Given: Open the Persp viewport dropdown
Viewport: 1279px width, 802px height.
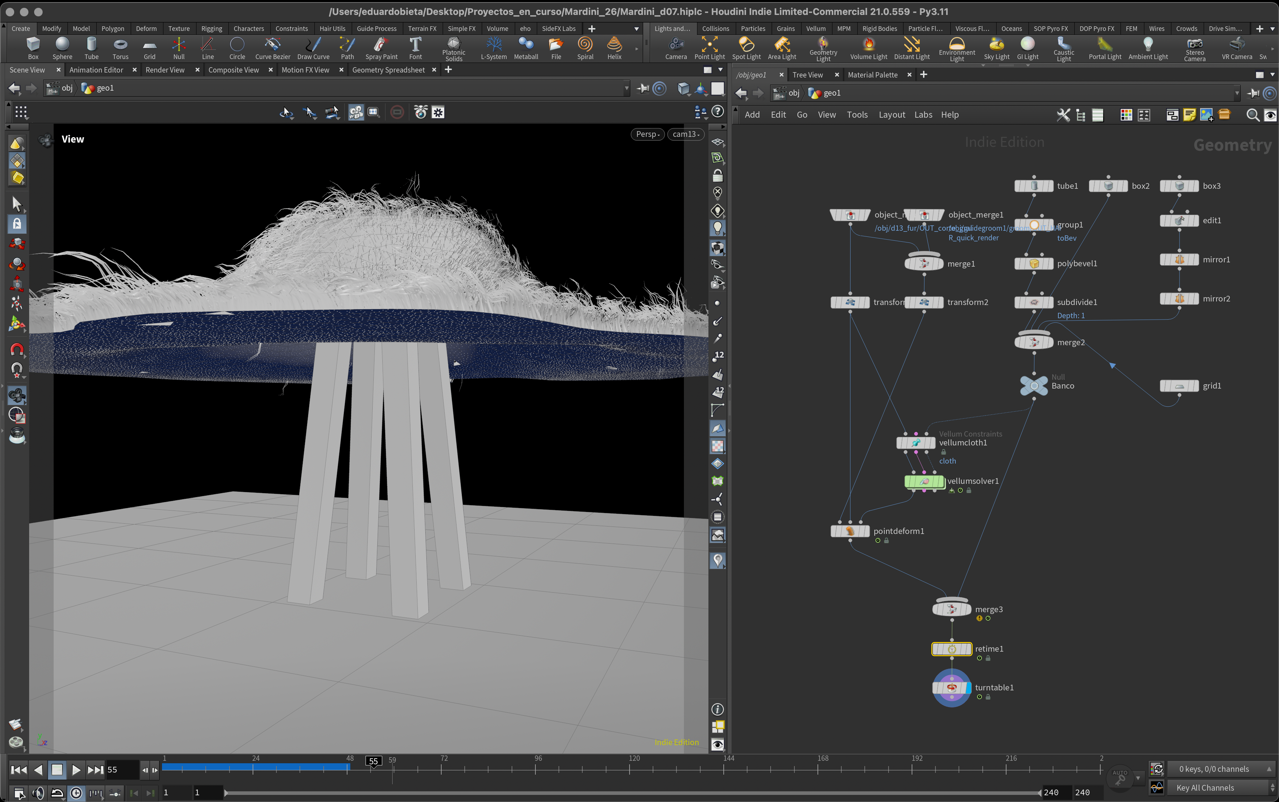Looking at the screenshot, I should pos(647,134).
